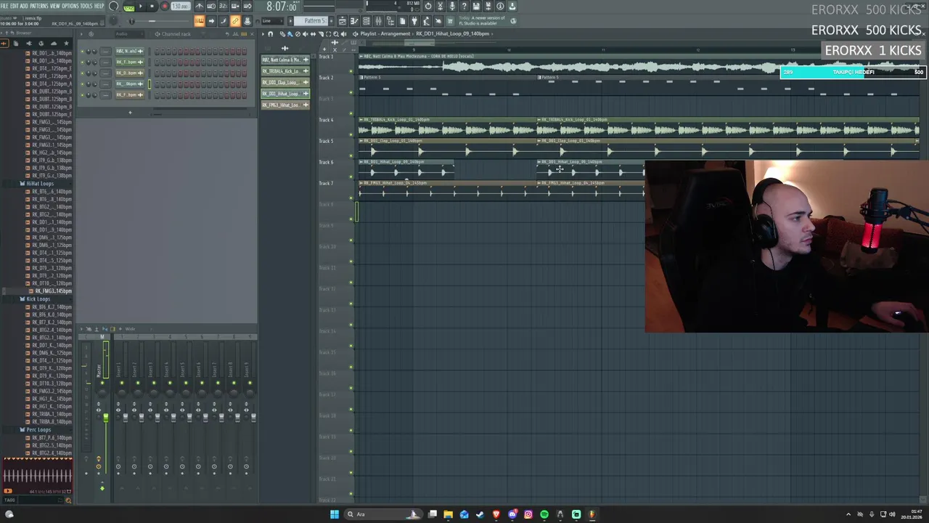Select the Slip tool in Playlist toolbar
The width and height of the screenshot is (929, 523).
(x=313, y=33)
